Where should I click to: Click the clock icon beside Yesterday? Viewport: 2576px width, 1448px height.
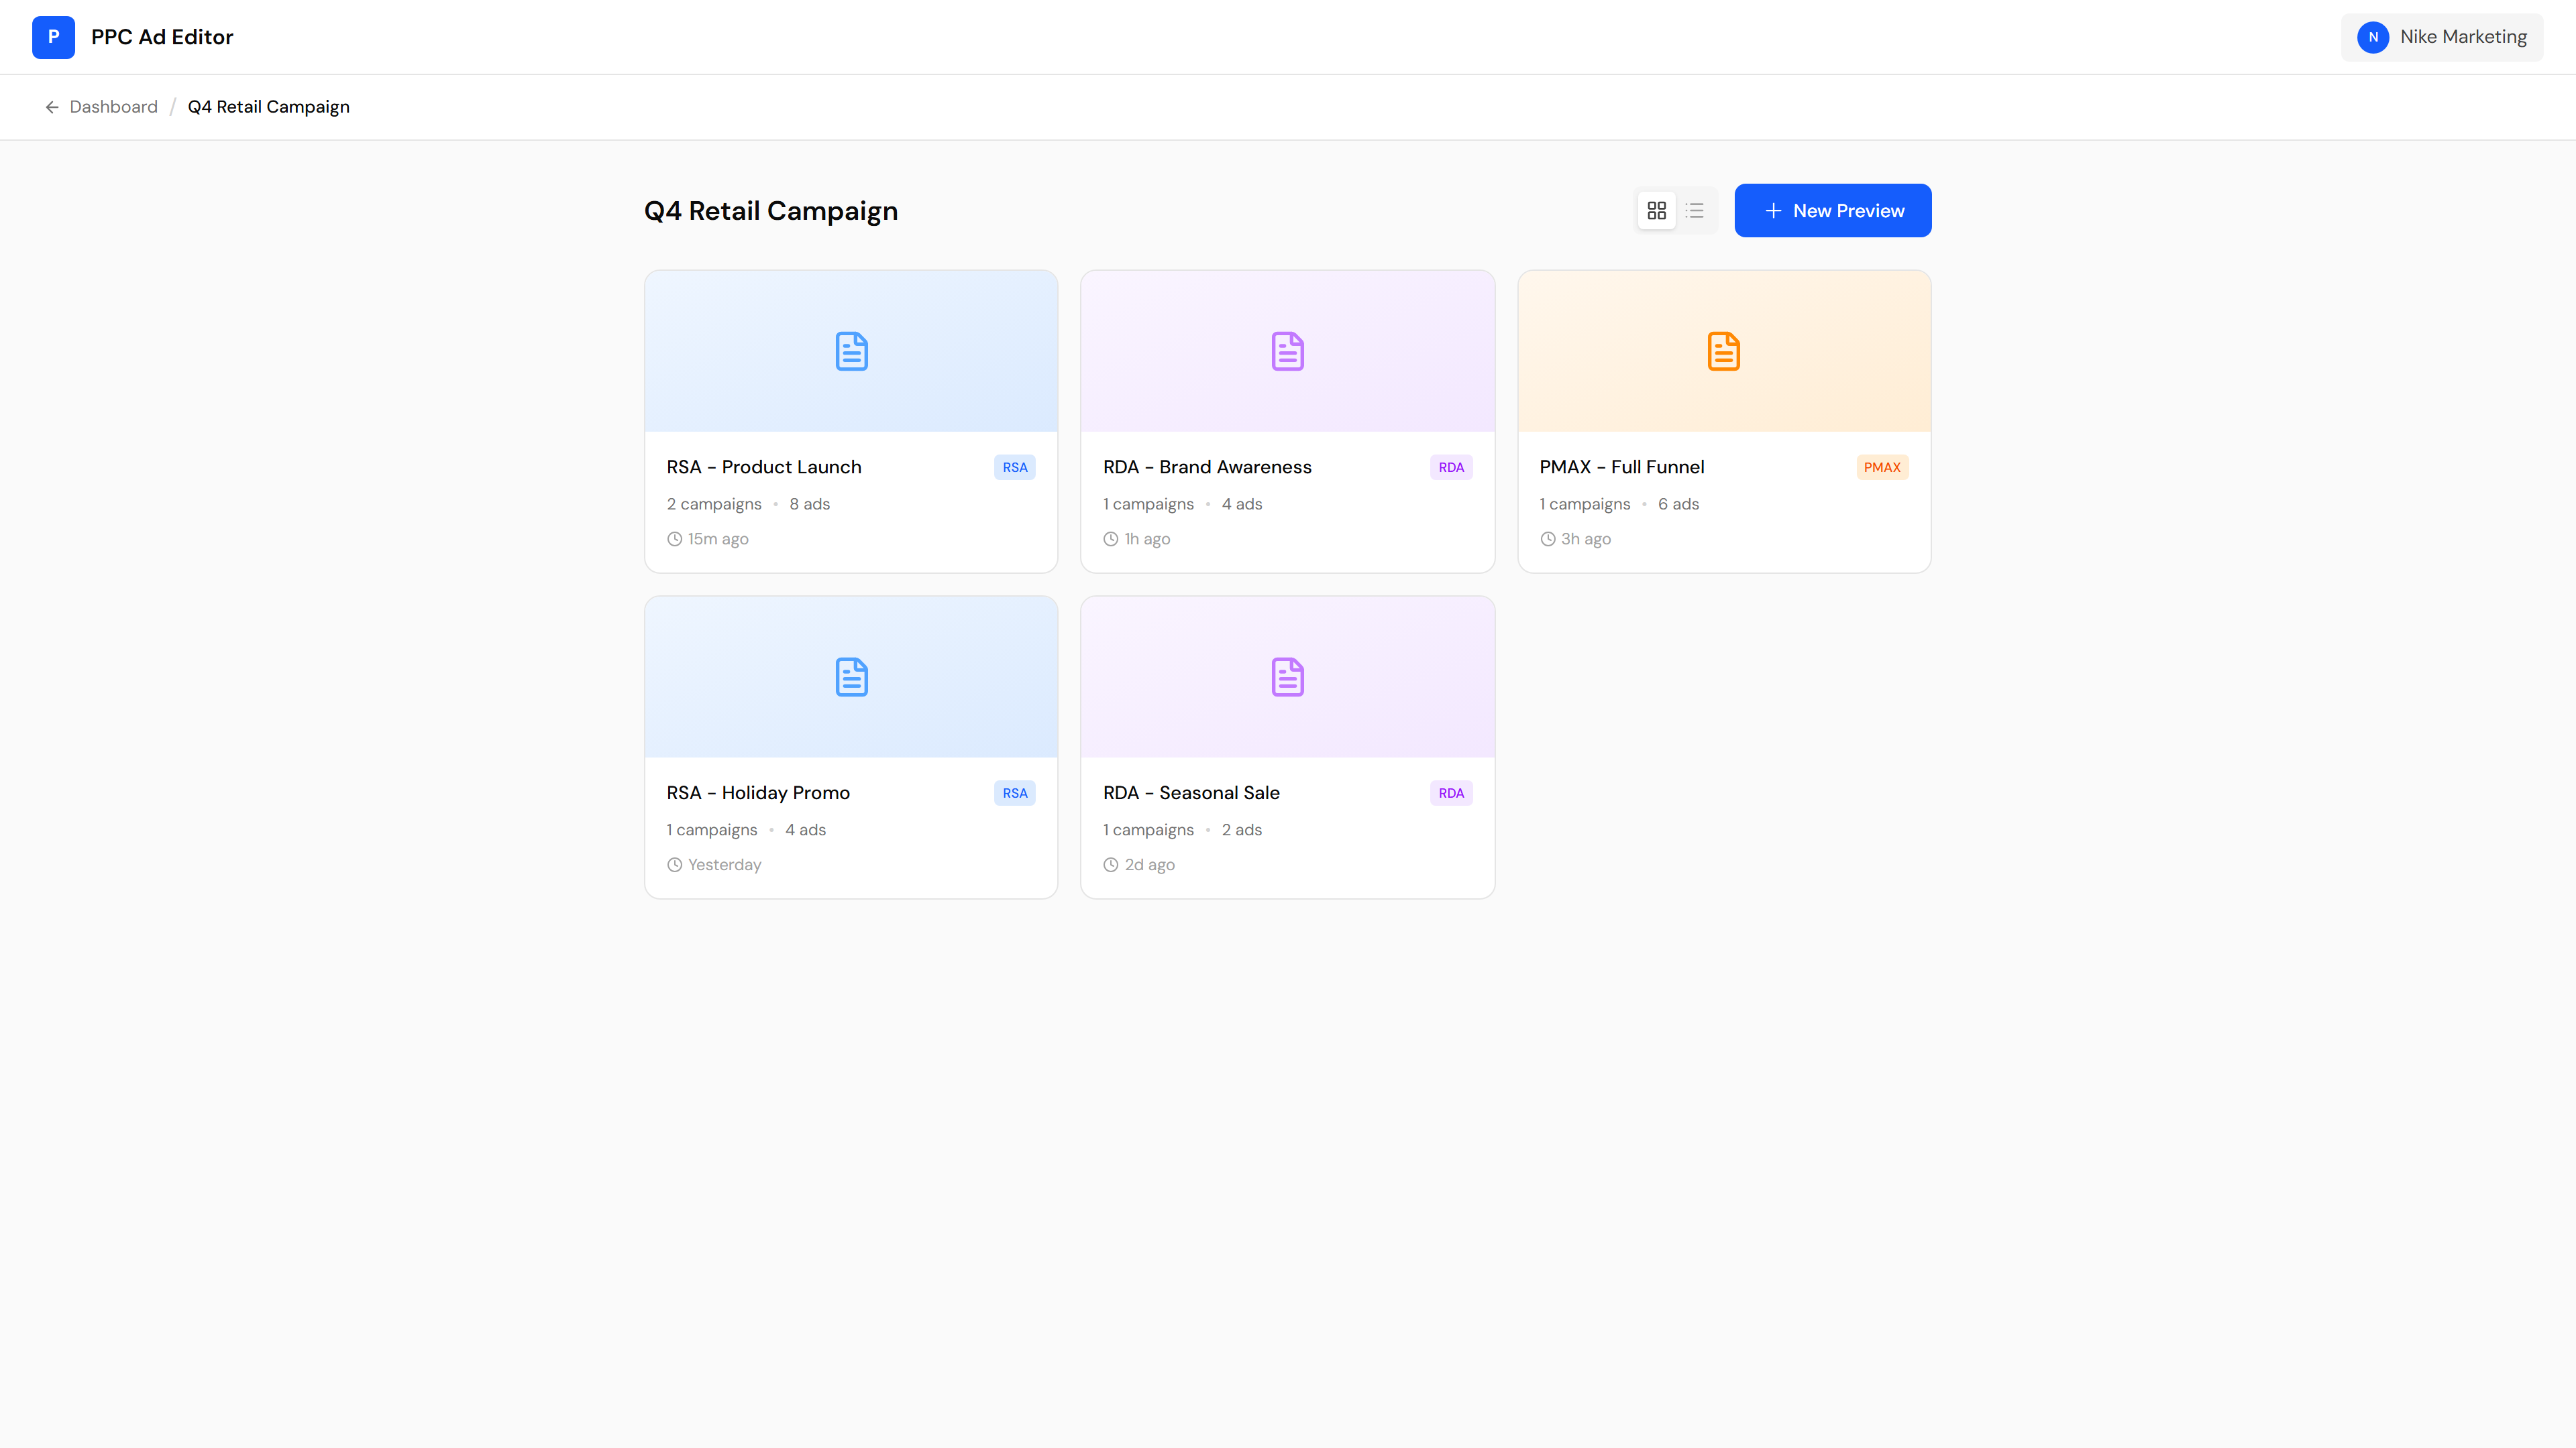point(675,864)
